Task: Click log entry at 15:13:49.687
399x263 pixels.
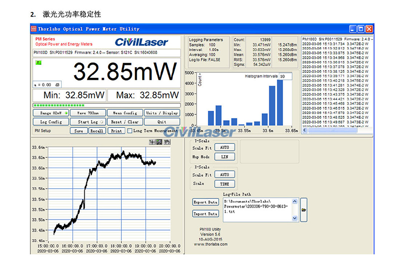Action: (x=335, y=122)
